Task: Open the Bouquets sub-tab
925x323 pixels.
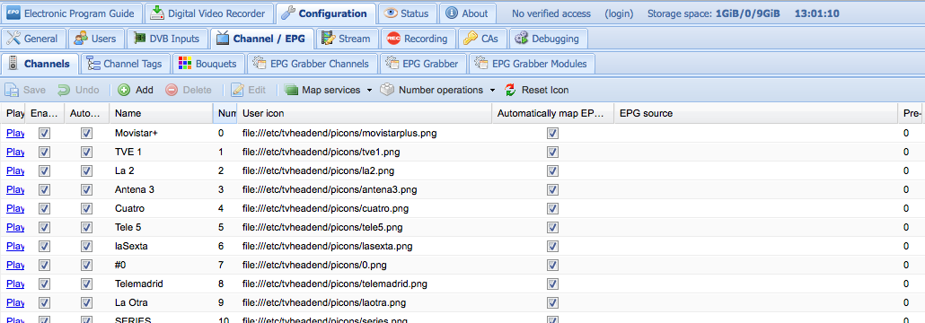Action: pyautogui.click(x=208, y=64)
